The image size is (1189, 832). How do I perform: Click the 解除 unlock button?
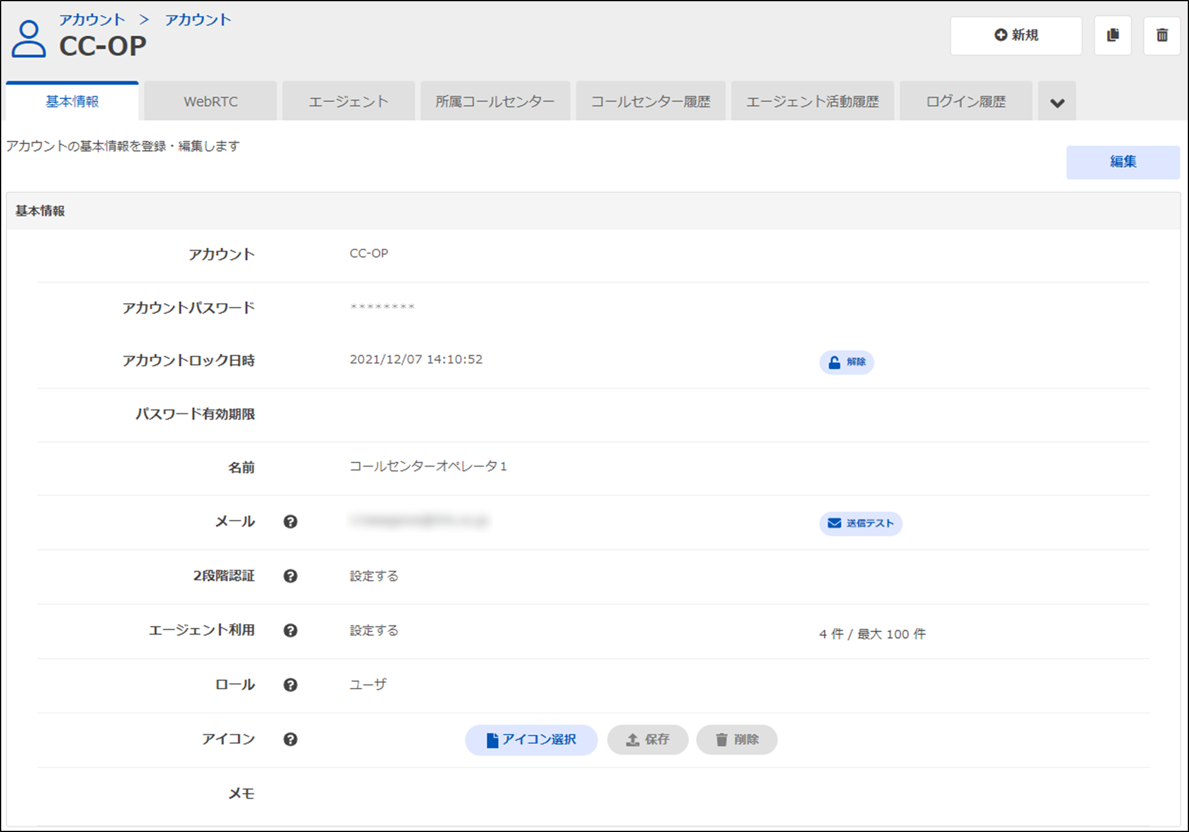(x=847, y=362)
